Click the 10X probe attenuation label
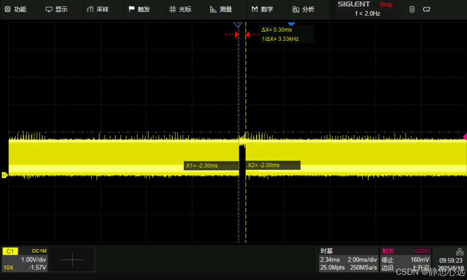Image resolution: width=467 pixels, height=280 pixels. pyautogui.click(x=8, y=268)
